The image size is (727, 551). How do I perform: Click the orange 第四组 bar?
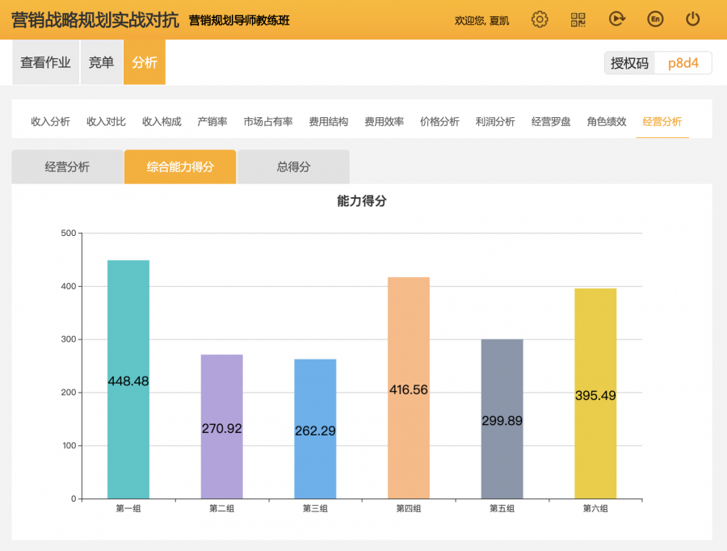(409, 388)
